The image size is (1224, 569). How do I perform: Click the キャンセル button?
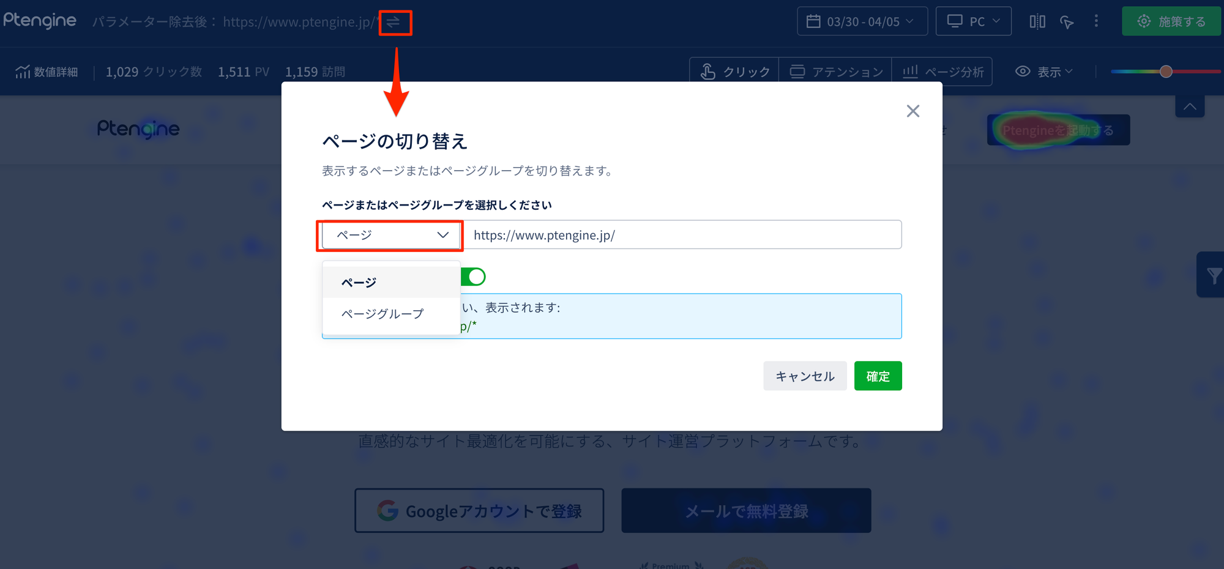(x=804, y=376)
